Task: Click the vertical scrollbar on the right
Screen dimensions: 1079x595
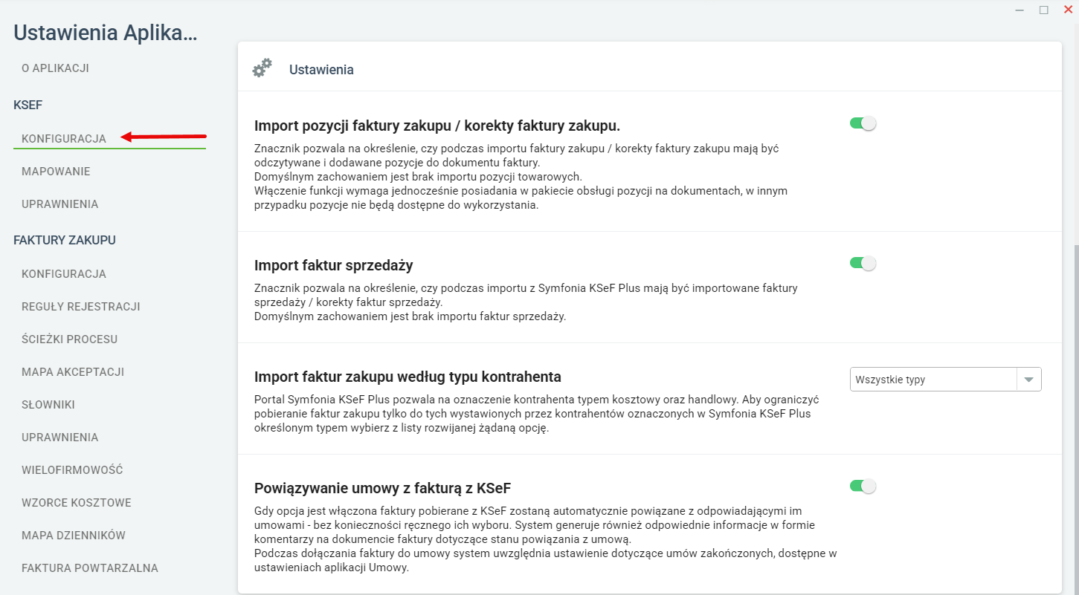Action: click(1075, 420)
